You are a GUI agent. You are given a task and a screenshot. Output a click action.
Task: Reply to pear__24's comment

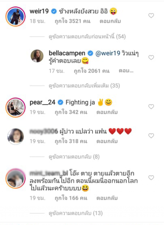coord(107,112)
